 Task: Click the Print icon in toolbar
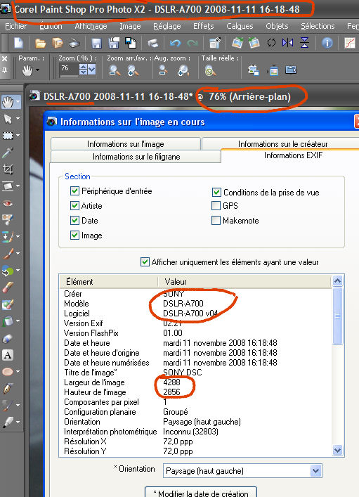(152, 43)
